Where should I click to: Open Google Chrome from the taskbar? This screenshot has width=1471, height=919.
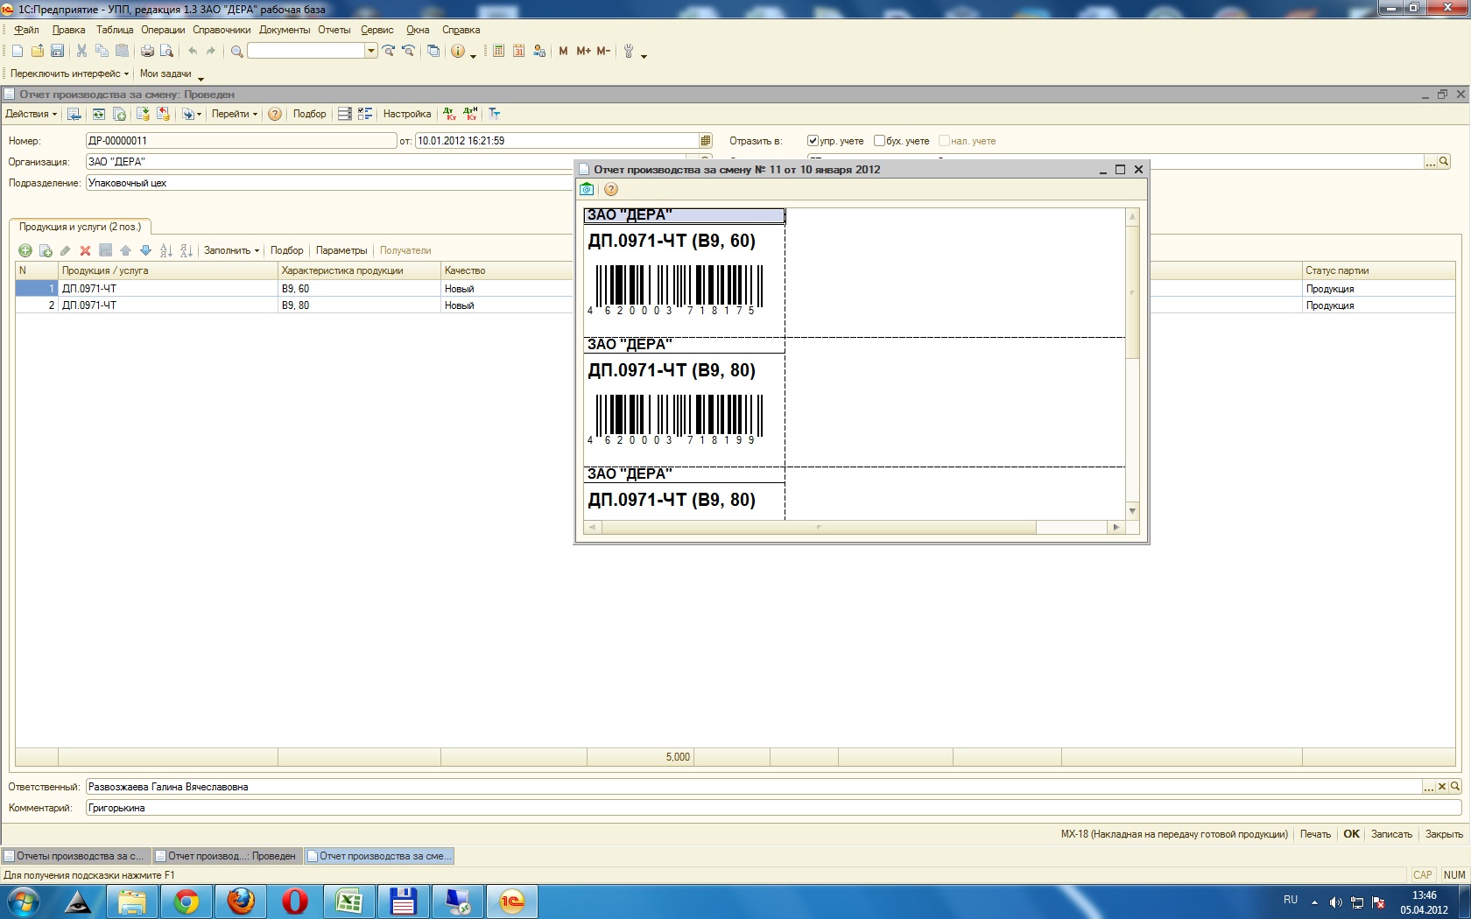186,901
